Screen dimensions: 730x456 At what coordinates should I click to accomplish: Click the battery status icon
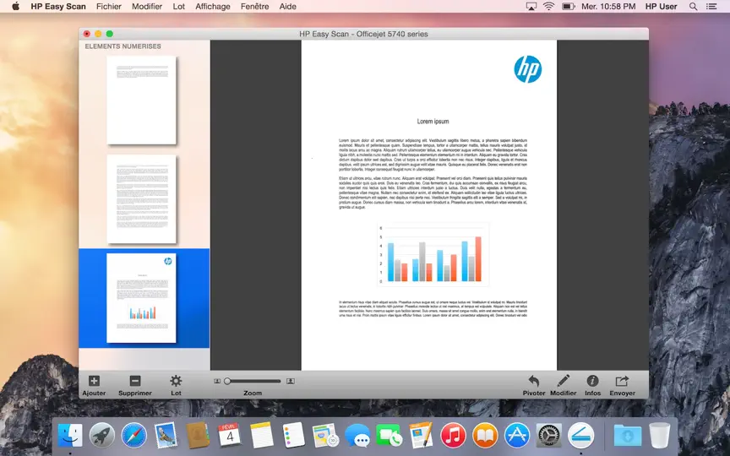click(x=569, y=7)
